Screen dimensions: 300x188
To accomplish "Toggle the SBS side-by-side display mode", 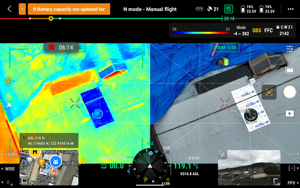I will coord(256,31).
